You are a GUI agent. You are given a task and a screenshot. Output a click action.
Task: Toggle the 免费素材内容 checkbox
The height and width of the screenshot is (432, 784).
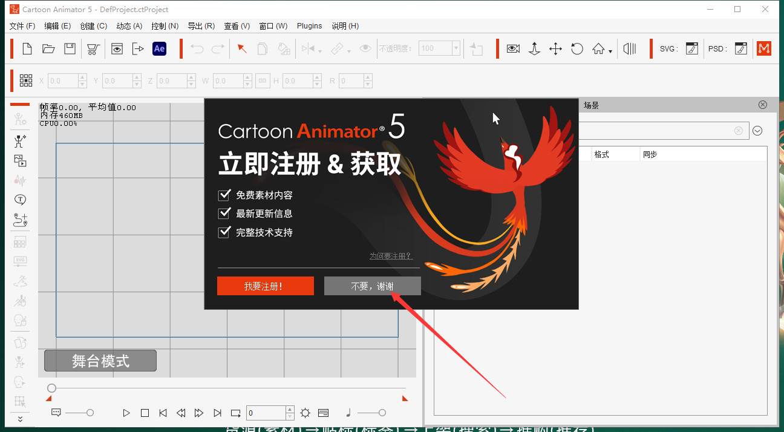225,195
